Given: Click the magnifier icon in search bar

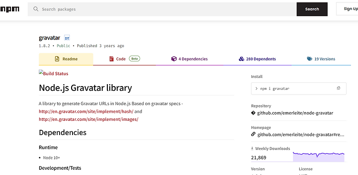Looking at the screenshot, I should [36, 9].
